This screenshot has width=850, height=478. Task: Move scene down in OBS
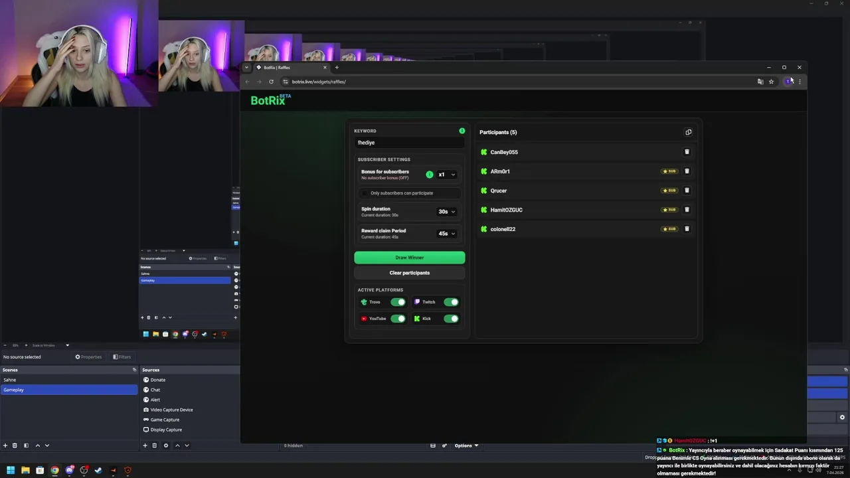click(46, 445)
